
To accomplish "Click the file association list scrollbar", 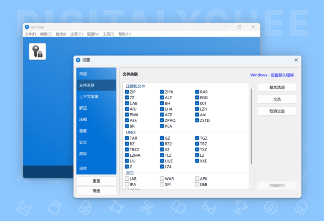I will (x=251, y=127).
